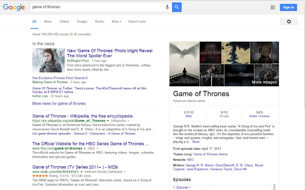Open A Game of Thrones sitelink
This screenshot has height=190, width=305.
click(122, 133)
